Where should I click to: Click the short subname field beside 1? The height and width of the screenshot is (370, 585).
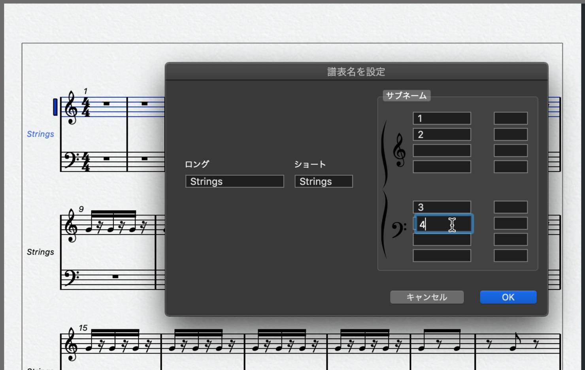coord(511,118)
